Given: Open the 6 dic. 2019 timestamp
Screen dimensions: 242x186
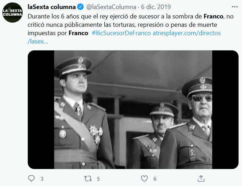Looking at the screenshot, I should click(156, 7).
